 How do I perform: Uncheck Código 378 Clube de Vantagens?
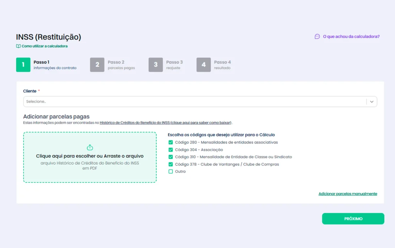tap(170, 164)
